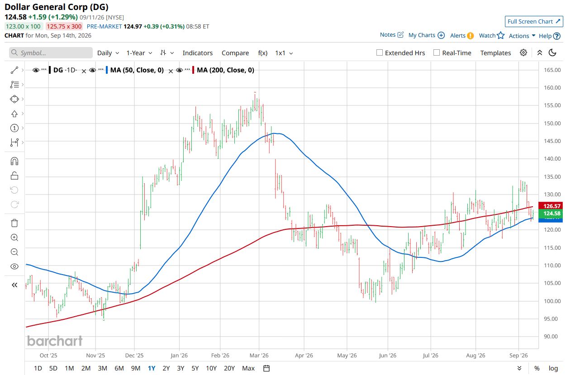Enable the Extended Hrs checkbox
The width and height of the screenshot is (566, 375).
380,52
